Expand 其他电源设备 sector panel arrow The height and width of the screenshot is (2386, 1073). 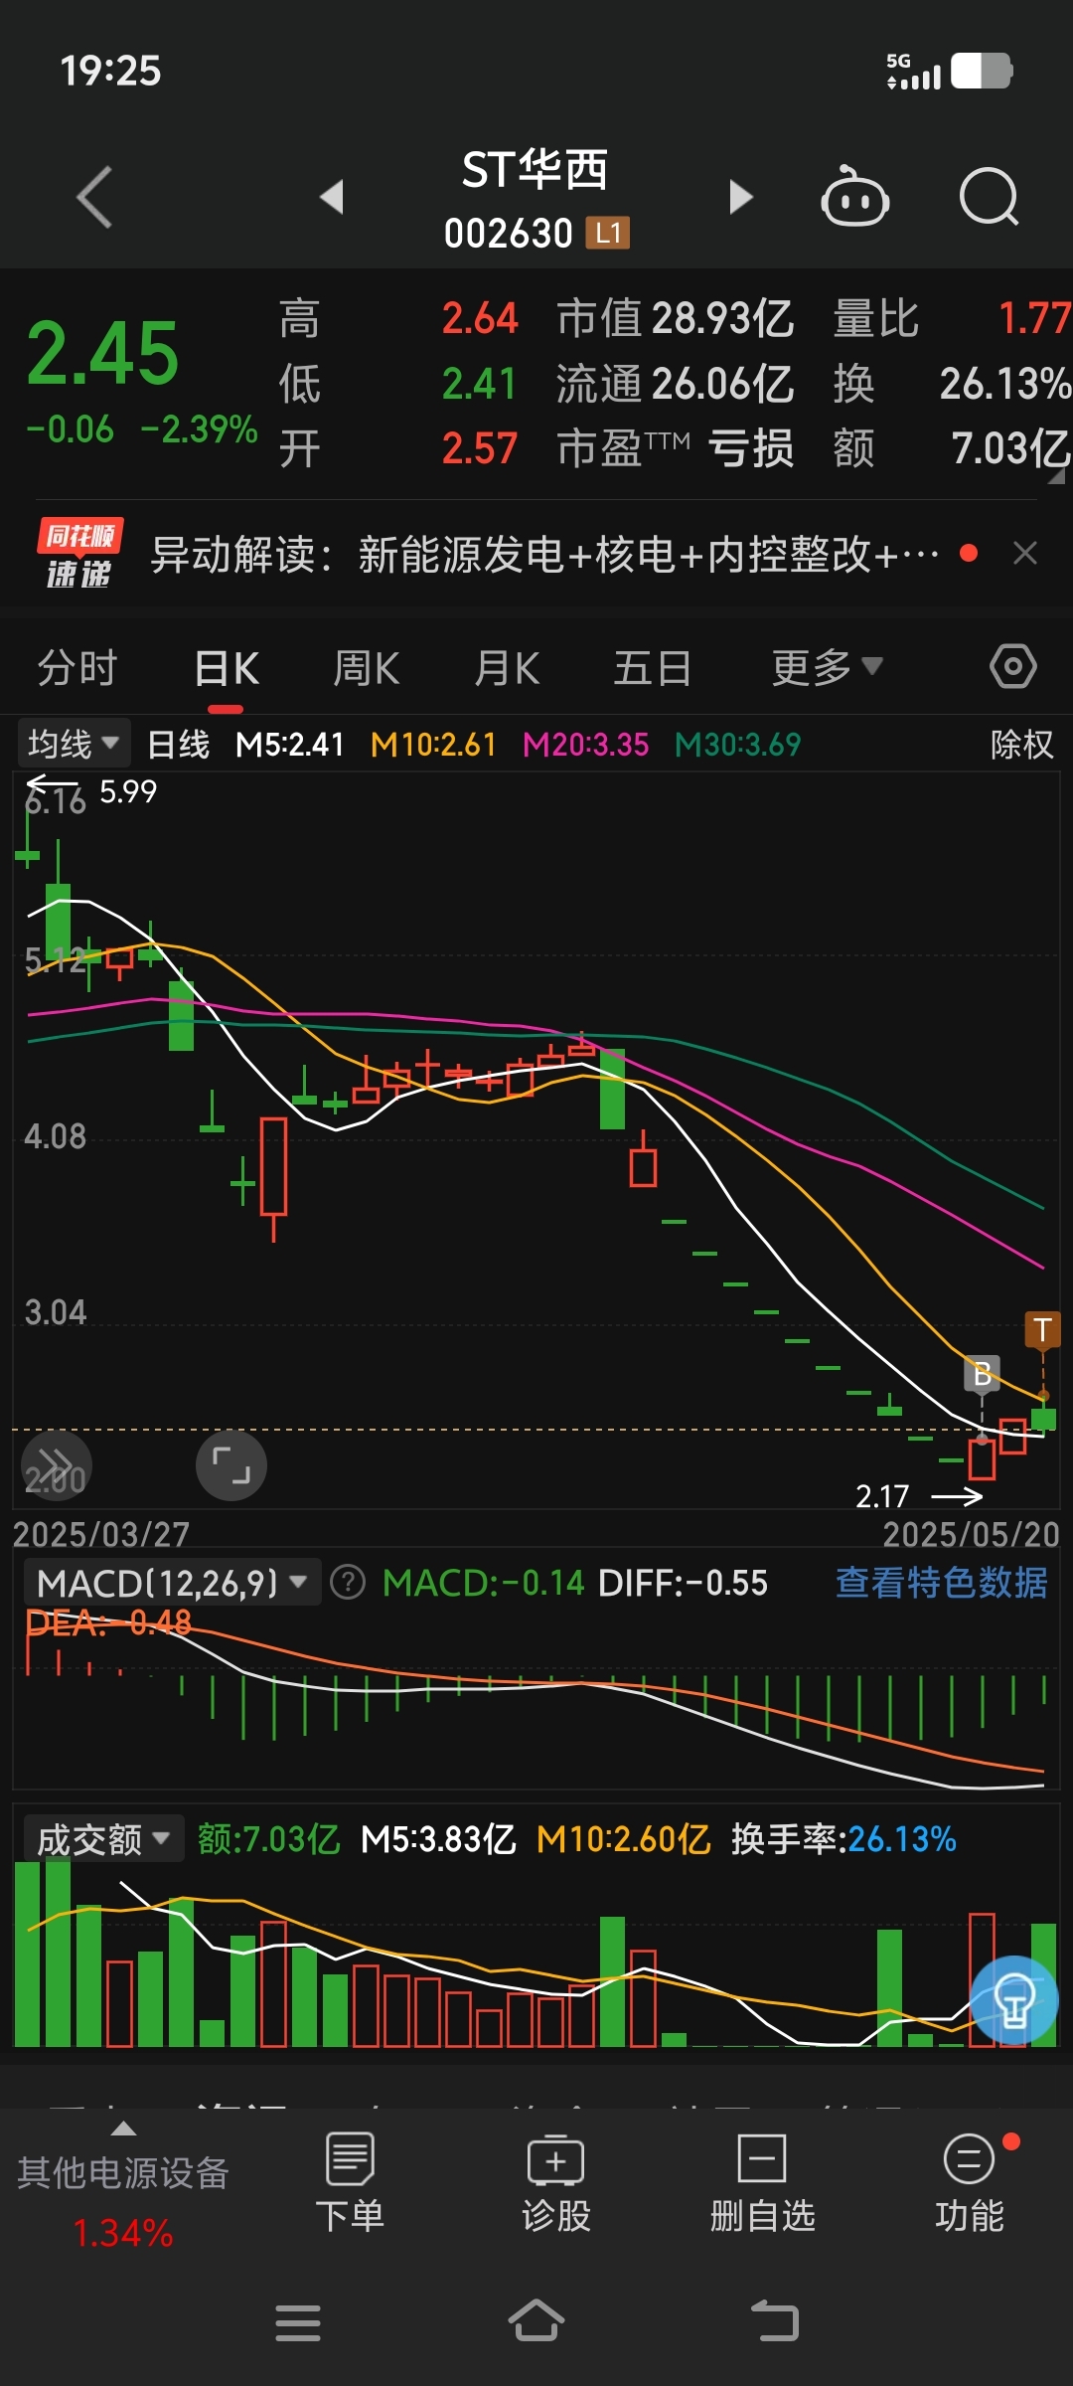click(123, 2129)
